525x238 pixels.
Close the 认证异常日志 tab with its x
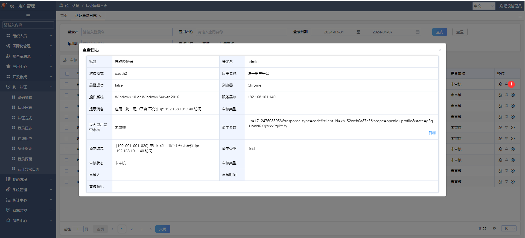[x=100, y=16]
